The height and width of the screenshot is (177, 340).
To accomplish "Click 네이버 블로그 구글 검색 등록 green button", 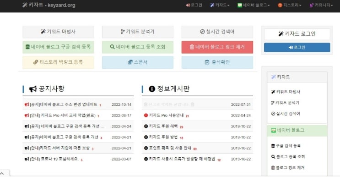I will click(x=58, y=47).
